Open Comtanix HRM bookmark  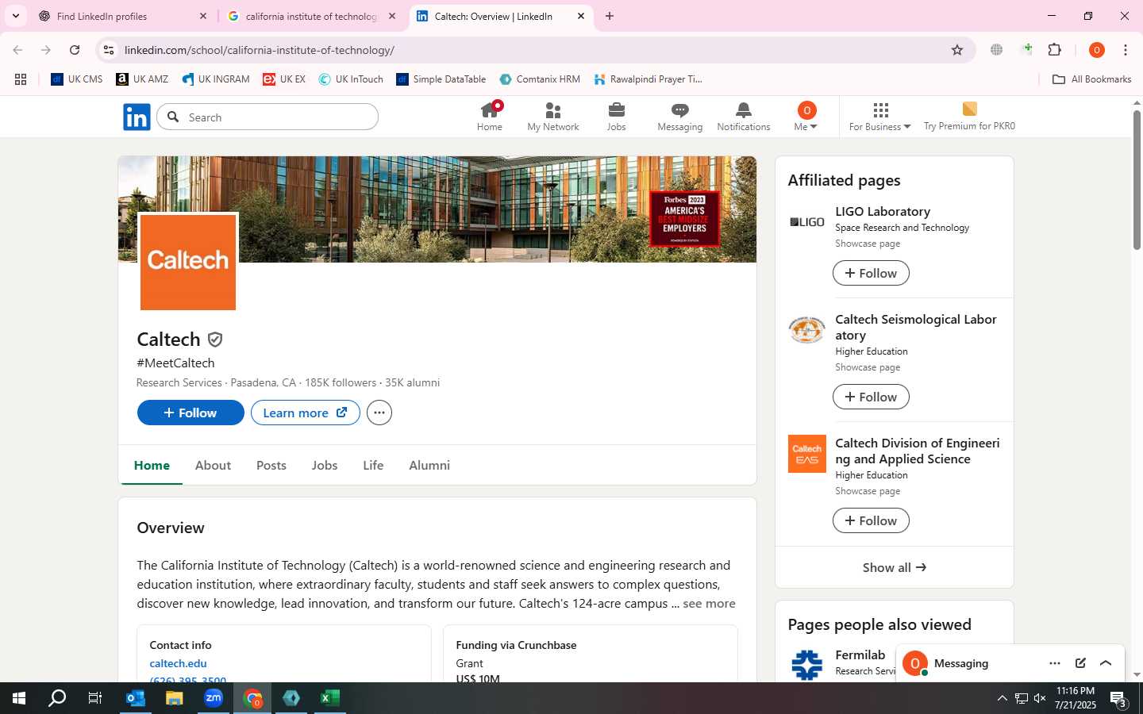540,79
